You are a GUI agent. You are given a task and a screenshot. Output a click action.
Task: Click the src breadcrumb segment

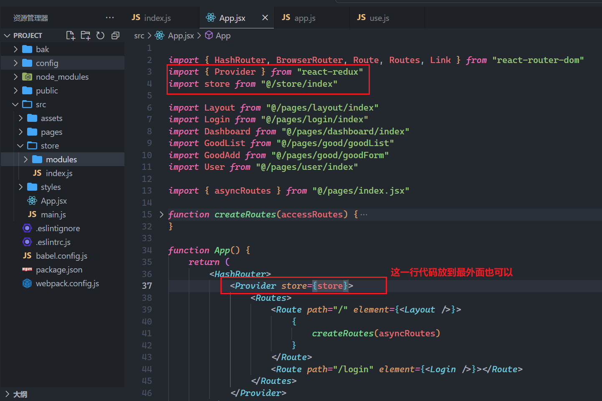click(x=139, y=36)
